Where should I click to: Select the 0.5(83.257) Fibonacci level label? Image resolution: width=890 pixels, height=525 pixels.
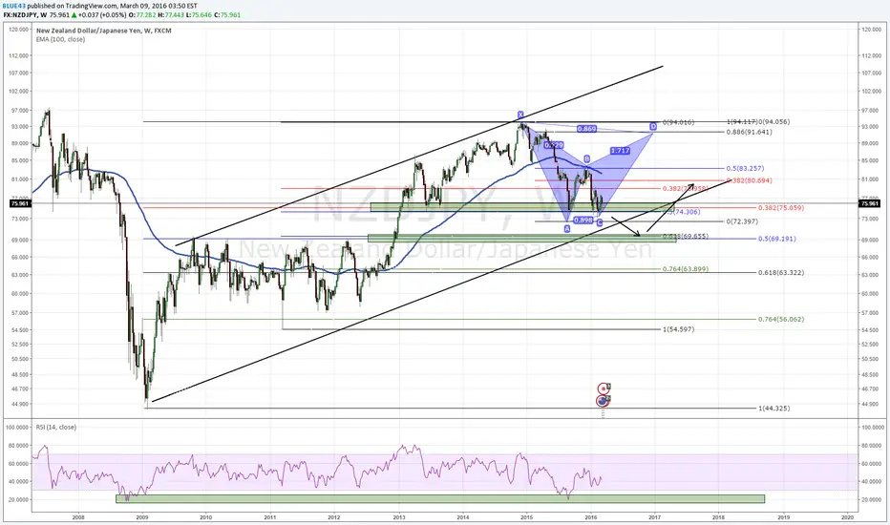tap(745, 169)
